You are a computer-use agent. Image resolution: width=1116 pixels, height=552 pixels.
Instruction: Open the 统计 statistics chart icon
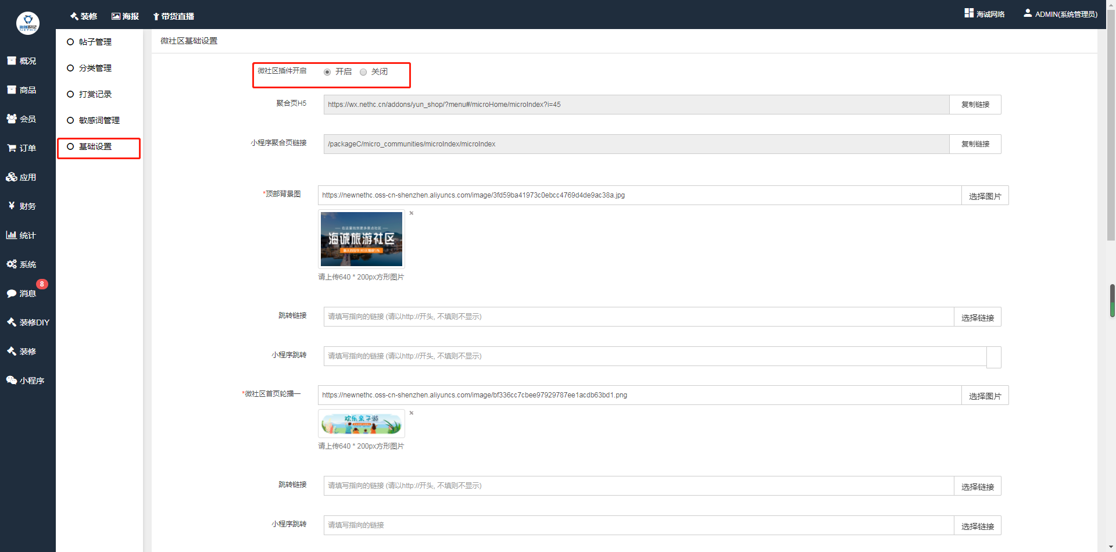coord(12,235)
